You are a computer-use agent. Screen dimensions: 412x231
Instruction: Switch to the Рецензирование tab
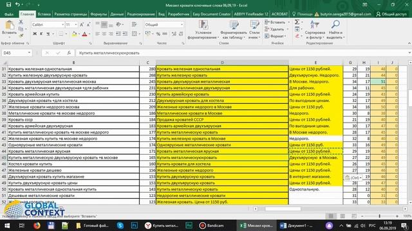[141, 14]
